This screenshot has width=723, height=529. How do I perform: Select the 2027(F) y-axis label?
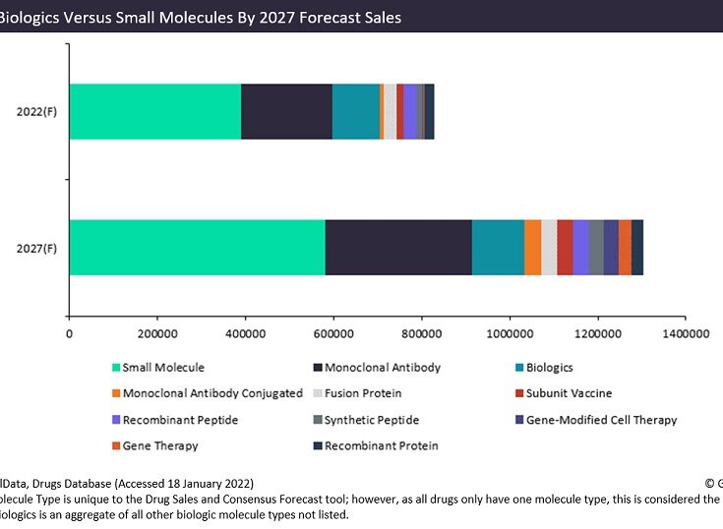(36, 248)
